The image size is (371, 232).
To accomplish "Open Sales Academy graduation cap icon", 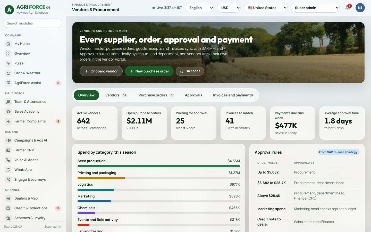I will click(x=9, y=112).
